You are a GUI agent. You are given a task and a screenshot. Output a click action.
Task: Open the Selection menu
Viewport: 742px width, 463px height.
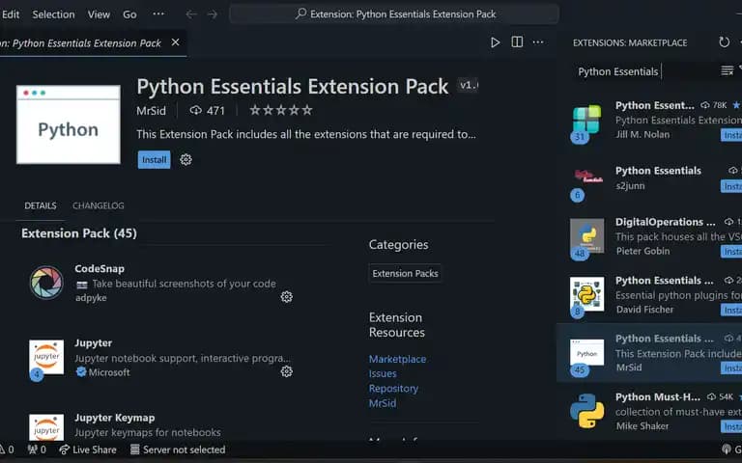pyautogui.click(x=53, y=14)
